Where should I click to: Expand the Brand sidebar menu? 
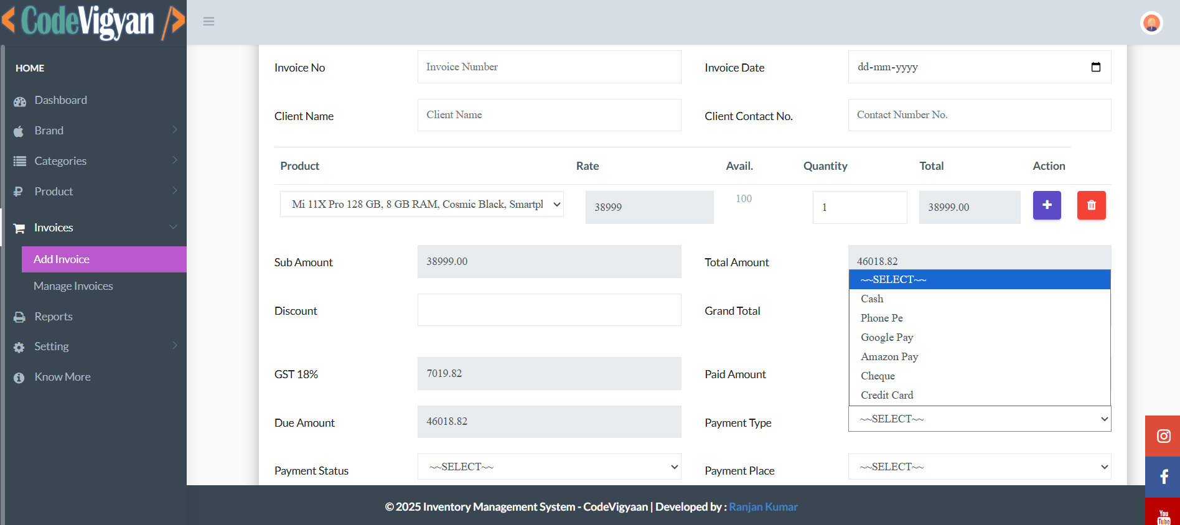[x=93, y=131]
